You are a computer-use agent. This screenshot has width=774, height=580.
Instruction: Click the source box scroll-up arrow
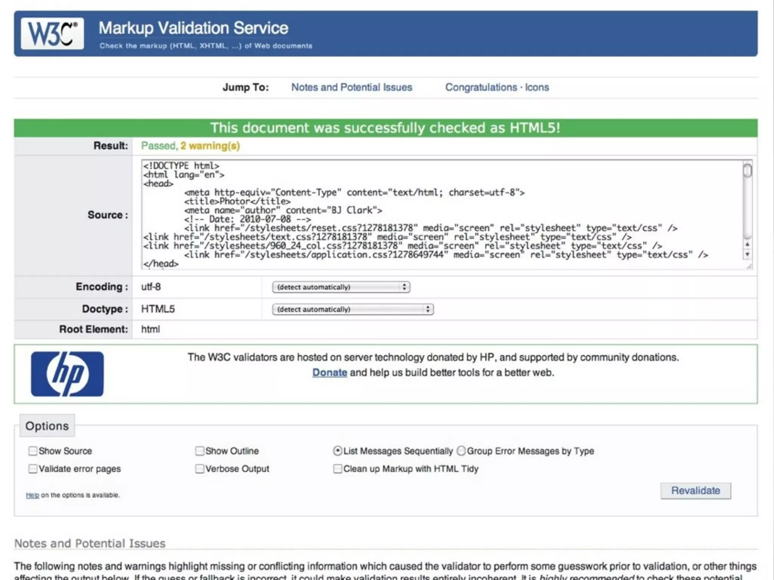coord(747,245)
